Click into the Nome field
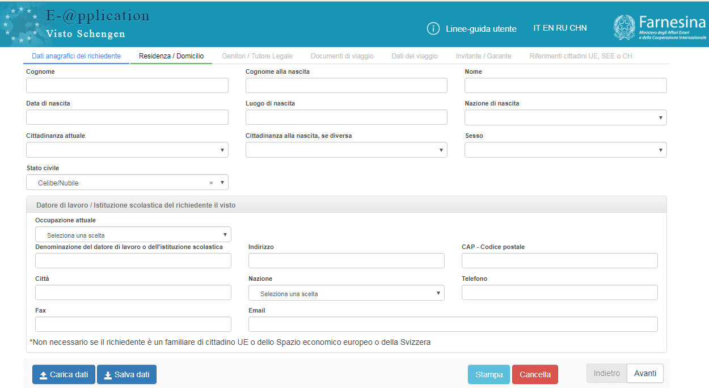This screenshot has height=388, width=709. pos(565,86)
